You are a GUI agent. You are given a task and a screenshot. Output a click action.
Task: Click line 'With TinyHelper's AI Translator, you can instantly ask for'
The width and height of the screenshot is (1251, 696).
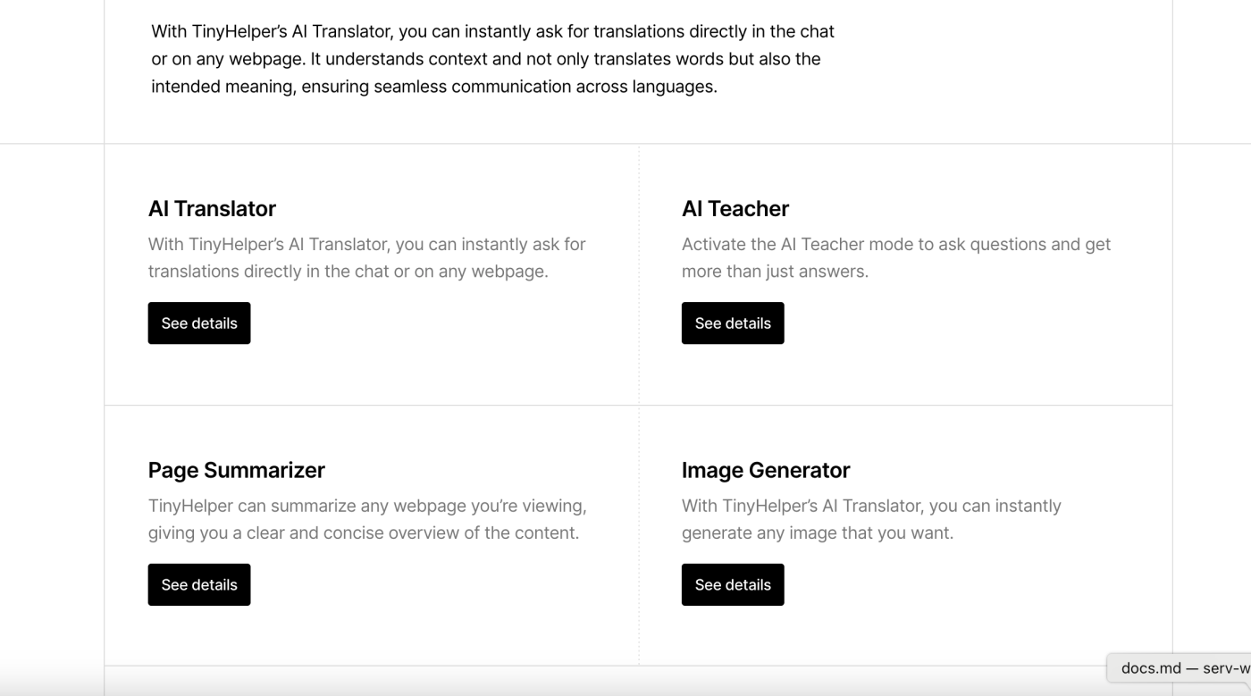pos(366,244)
